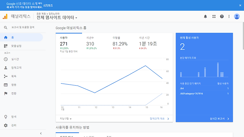Collapse the sidebar with the left chevron
Image resolution: width=244 pixels, height=137 pixels.
point(41,133)
